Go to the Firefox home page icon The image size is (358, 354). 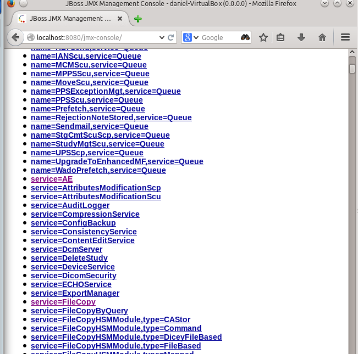322,37
